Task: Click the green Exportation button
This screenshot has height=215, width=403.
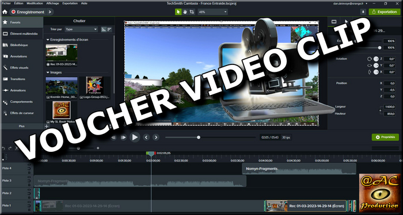Action: [x=385, y=12]
